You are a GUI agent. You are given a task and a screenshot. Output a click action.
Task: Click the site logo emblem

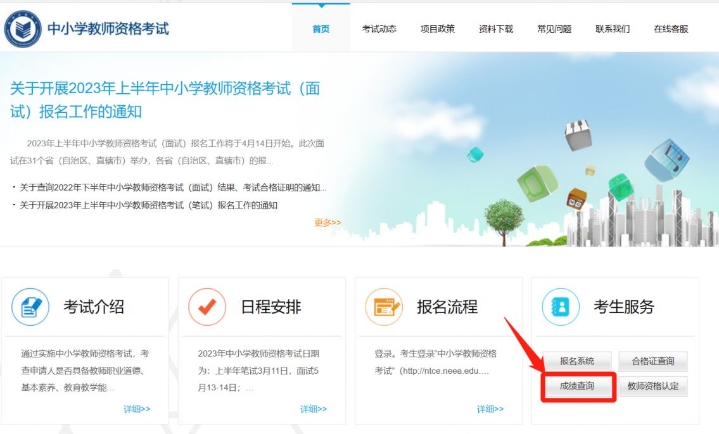tap(22, 29)
